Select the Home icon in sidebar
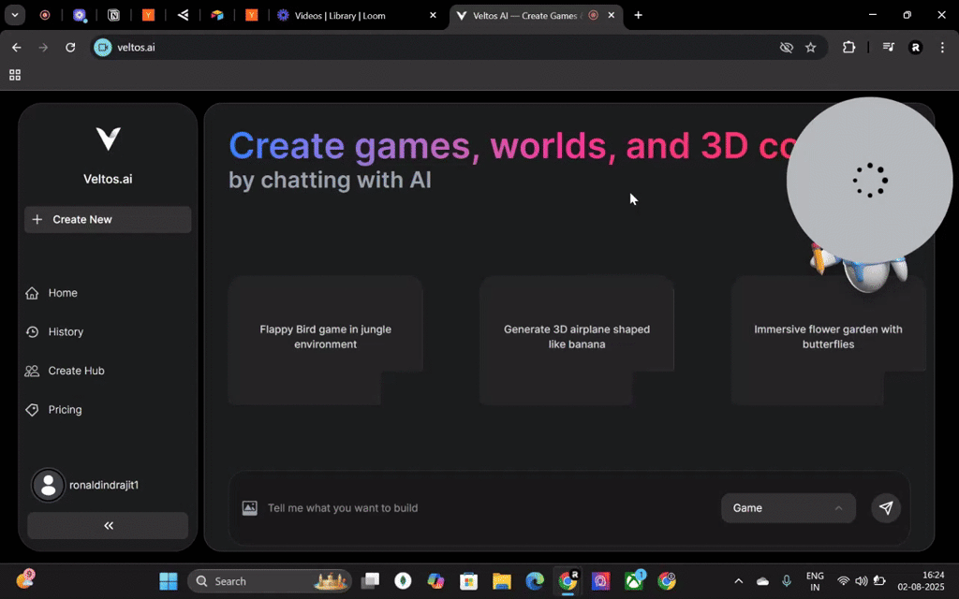 click(x=31, y=292)
